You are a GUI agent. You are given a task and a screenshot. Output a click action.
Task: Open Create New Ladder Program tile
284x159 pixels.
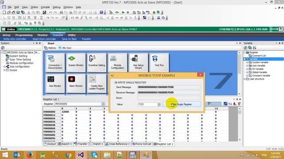[97, 83]
